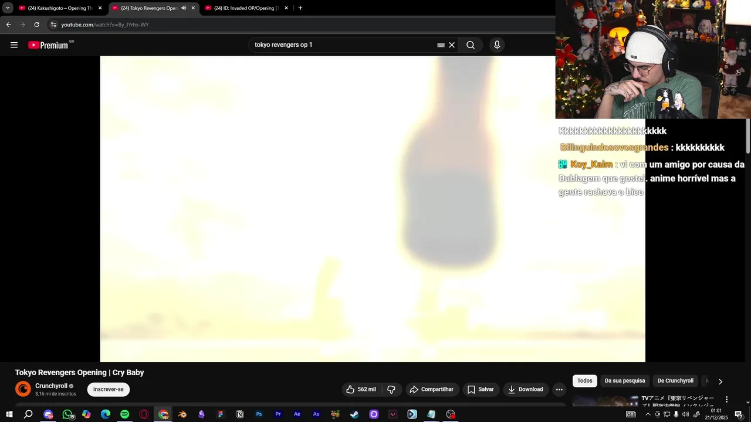Open Steam from the taskbar
This screenshot has height=422, width=751.
[354, 414]
